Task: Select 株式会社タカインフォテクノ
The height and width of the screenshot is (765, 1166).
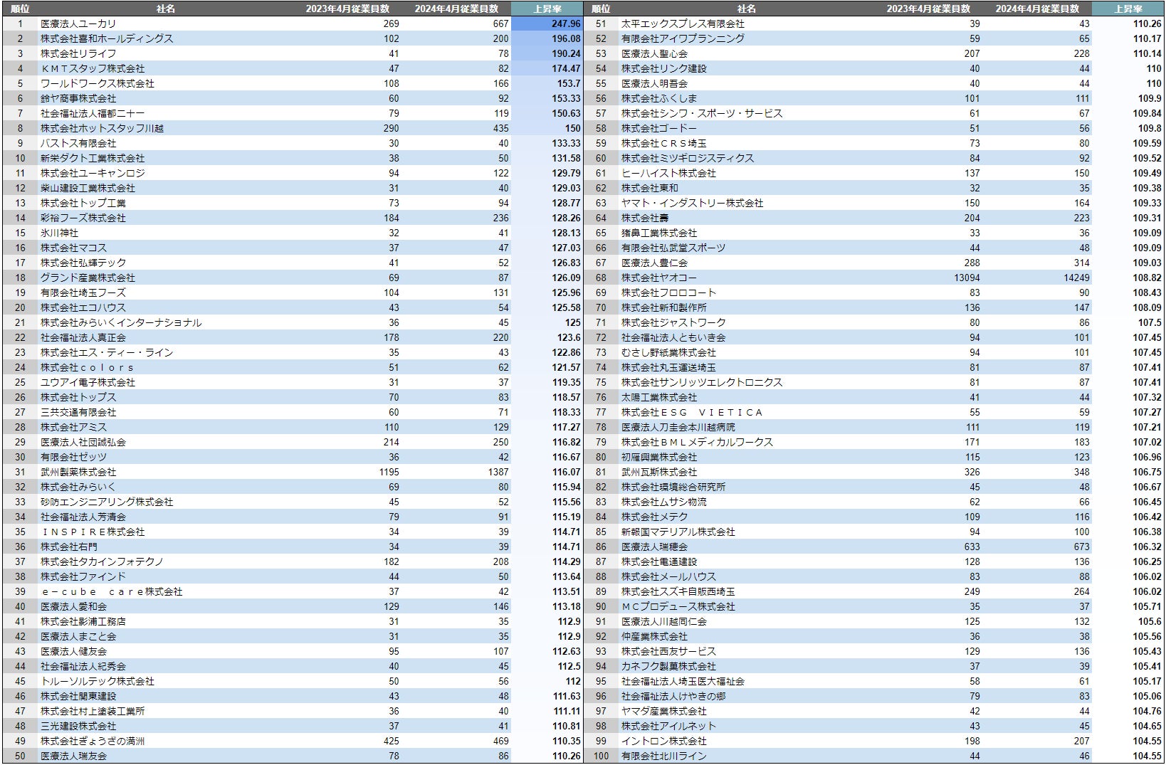Action: tap(102, 561)
